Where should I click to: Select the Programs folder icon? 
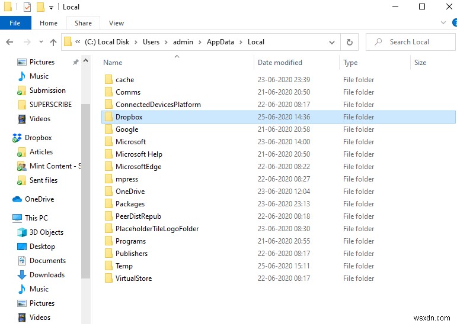[x=108, y=241]
